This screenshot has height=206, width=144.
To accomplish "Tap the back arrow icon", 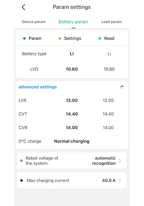I will pos(23,7).
